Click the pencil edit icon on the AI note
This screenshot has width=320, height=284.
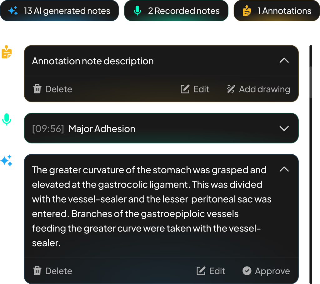point(201,271)
